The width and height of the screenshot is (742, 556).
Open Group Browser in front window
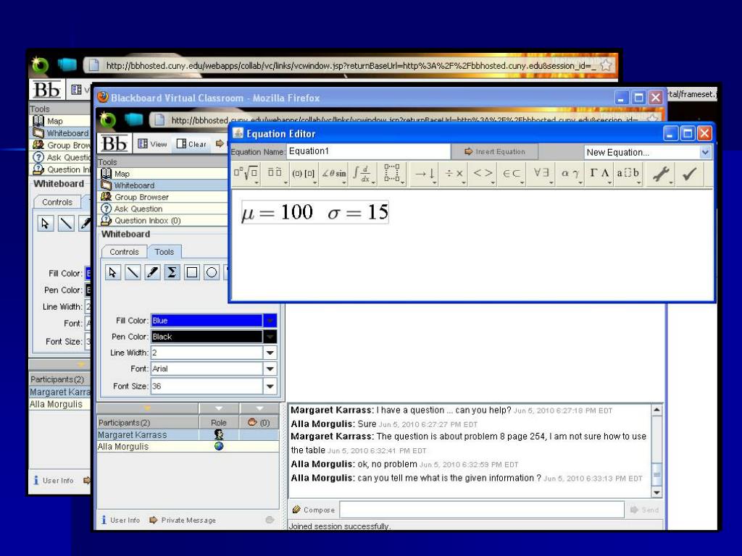coord(141,197)
